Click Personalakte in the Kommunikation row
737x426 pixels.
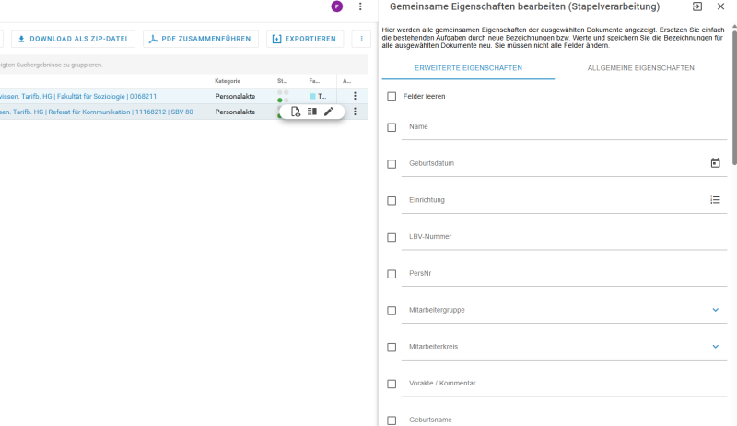pos(235,112)
